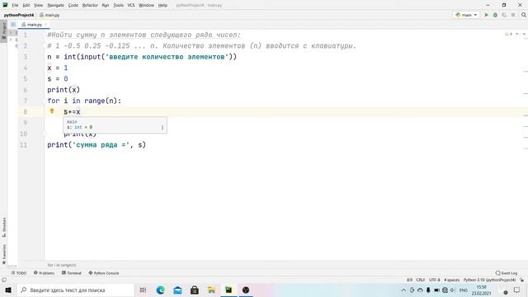Click the 'for i in range(n)' breadcrumb at editor bottom

click(x=62, y=266)
